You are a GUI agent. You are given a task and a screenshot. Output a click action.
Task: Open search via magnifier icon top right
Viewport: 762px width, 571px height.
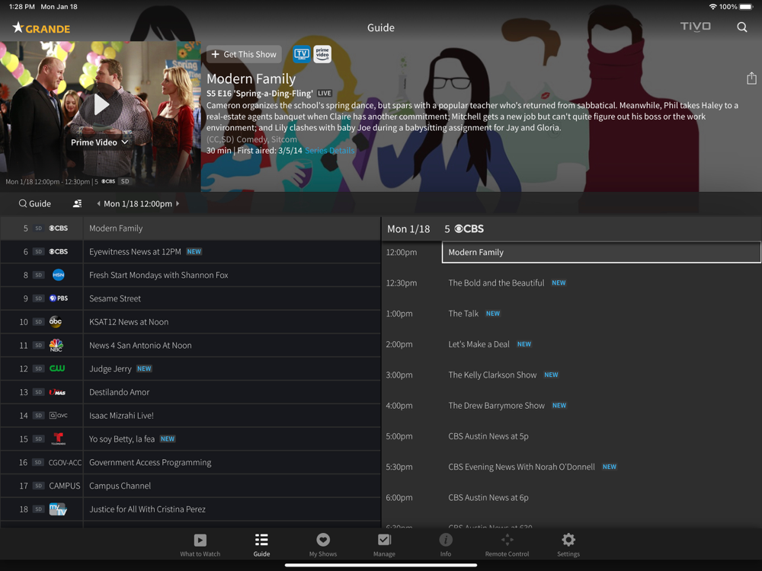741,27
